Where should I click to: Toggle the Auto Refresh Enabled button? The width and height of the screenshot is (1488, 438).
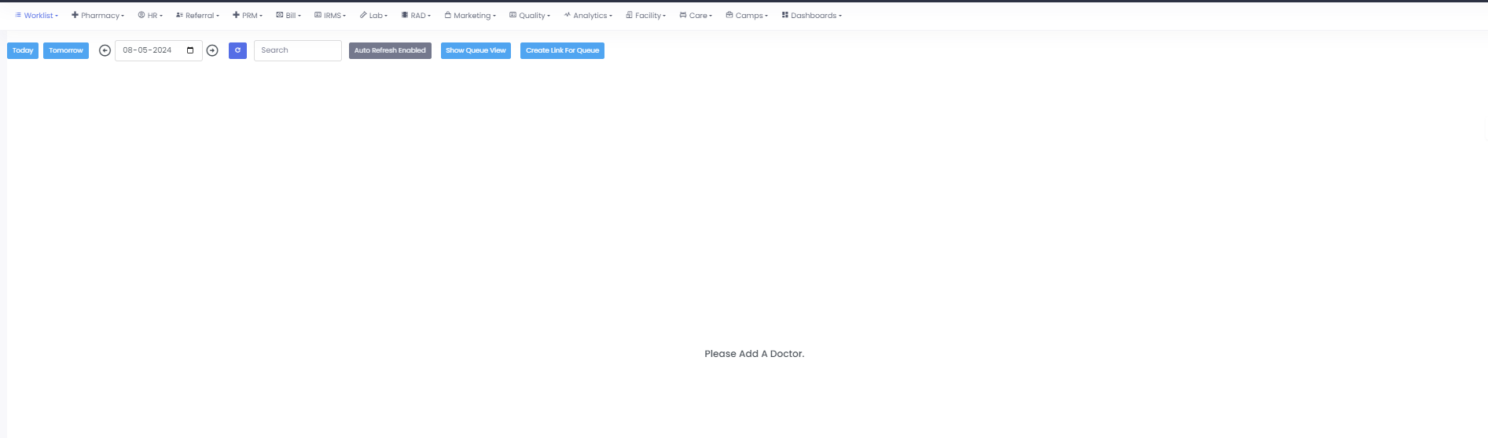tap(390, 50)
